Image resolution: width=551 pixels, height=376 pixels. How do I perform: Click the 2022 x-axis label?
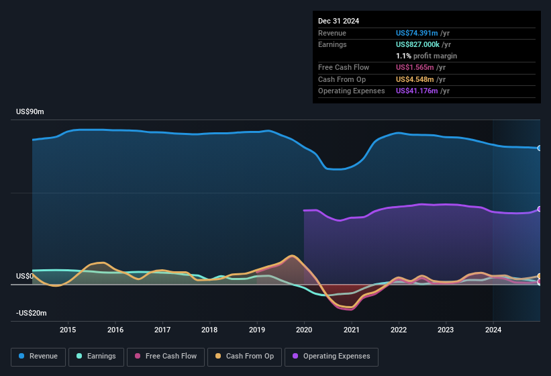[399, 330]
